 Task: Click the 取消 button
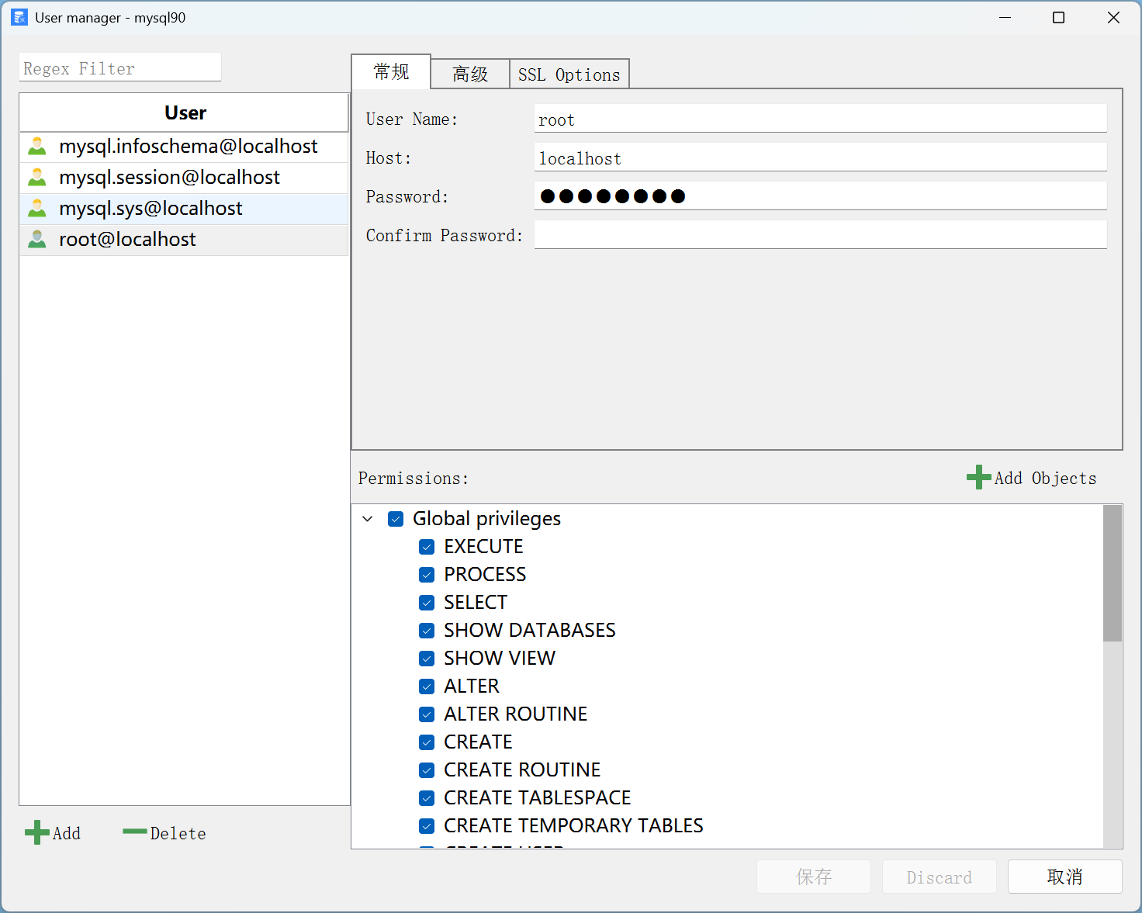click(x=1065, y=877)
